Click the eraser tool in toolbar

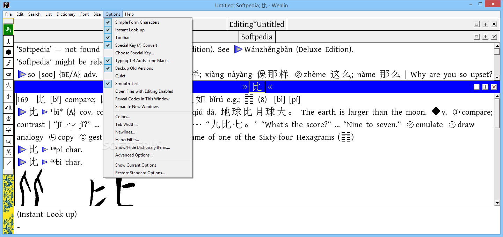[x=8, y=74]
